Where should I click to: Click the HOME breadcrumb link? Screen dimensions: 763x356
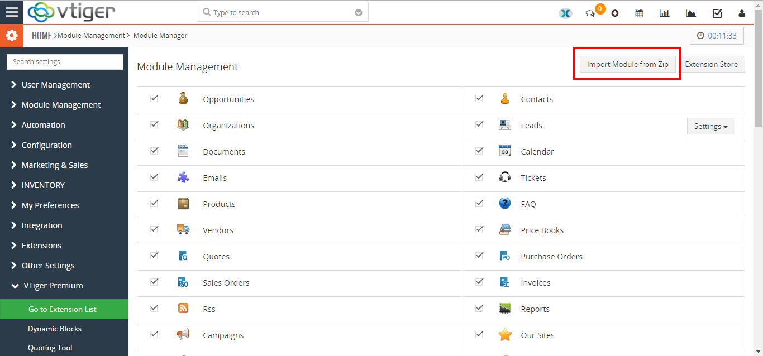coord(41,36)
